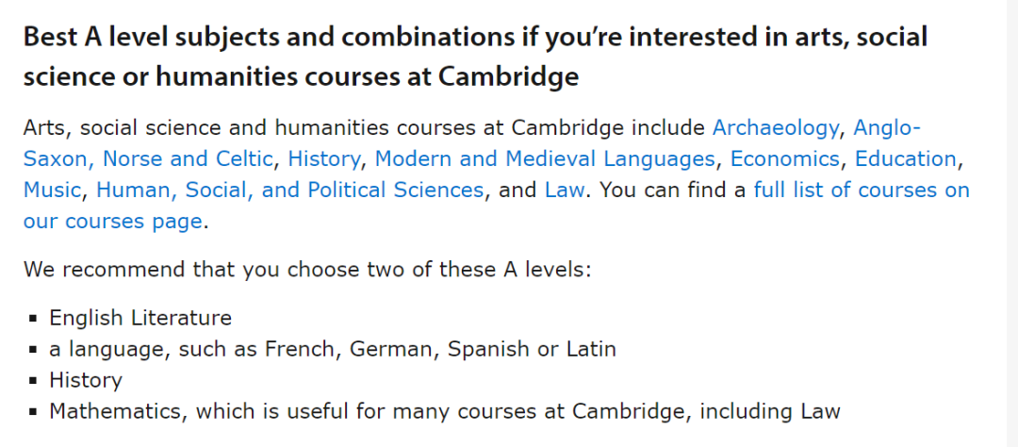The width and height of the screenshot is (1018, 447).
Task: Click the language list item mentioning French
Action: [333, 349]
